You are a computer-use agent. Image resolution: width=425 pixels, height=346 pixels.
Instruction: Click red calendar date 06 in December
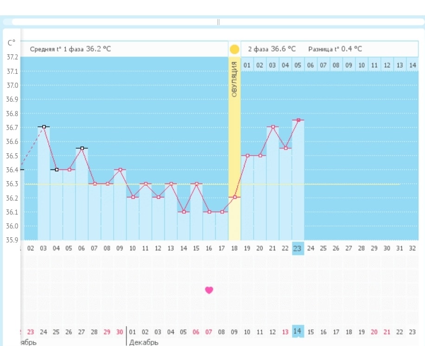[x=196, y=332]
